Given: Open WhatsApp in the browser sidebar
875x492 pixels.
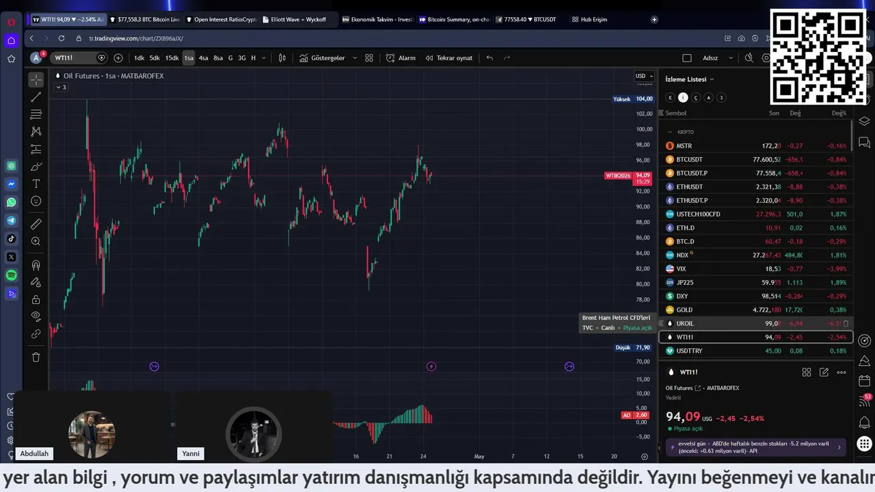Looking at the screenshot, I should point(12,202).
